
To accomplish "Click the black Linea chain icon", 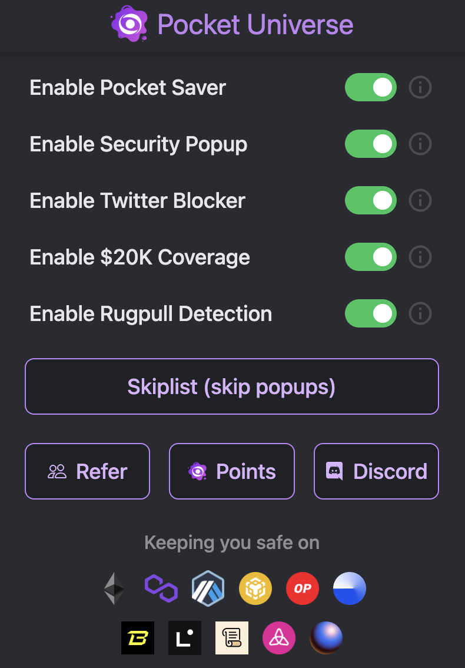I will tap(185, 637).
